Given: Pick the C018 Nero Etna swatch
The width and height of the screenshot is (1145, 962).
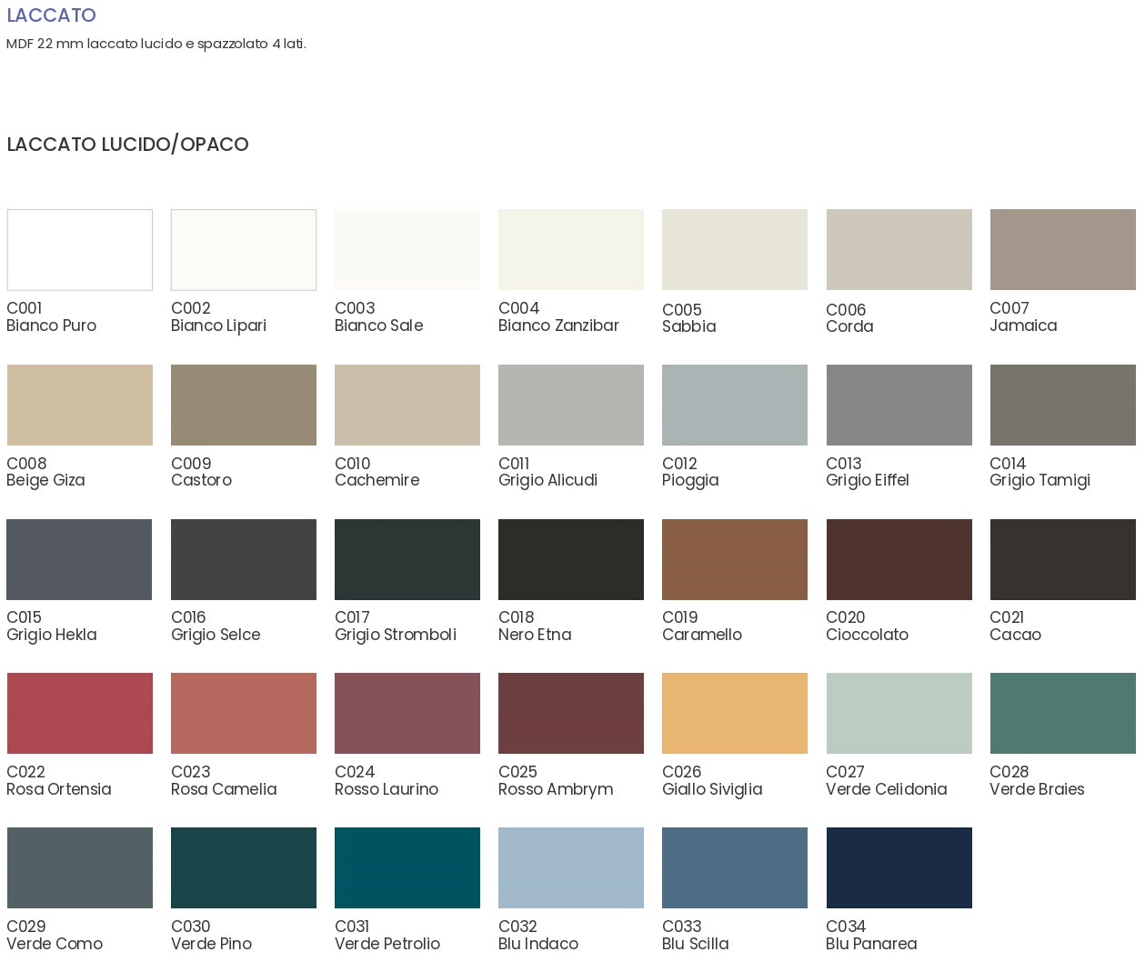Looking at the screenshot, I should tap(571, 559).
